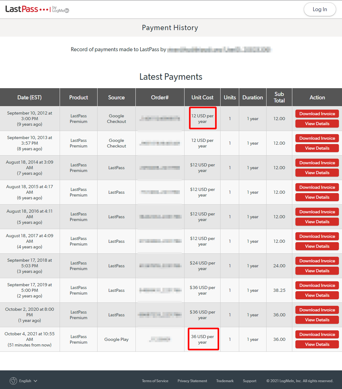Click the Payment History heading

170,28
